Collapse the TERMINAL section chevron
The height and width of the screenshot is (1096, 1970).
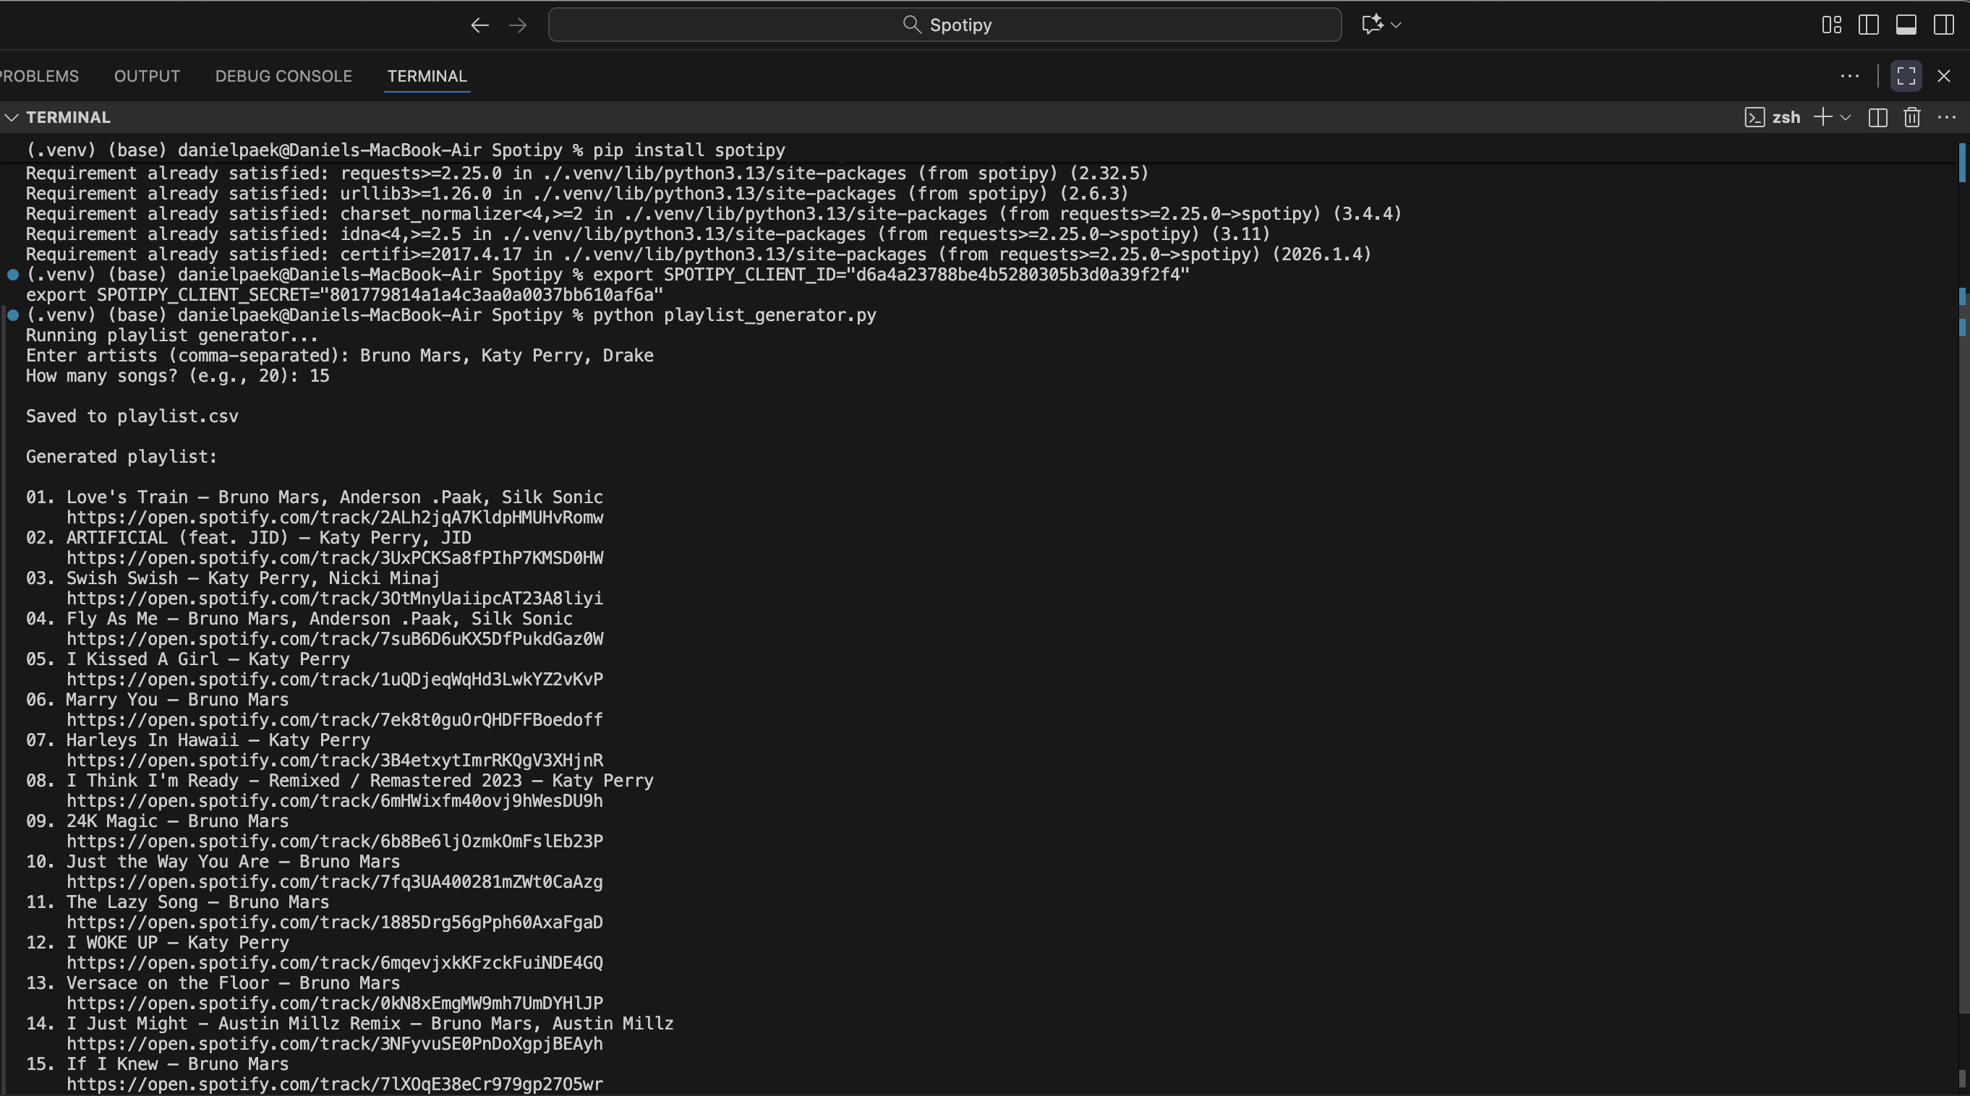tap(12, 117)
